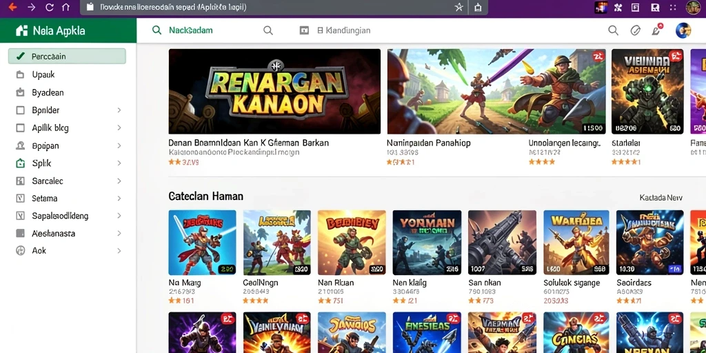Expand the Aeshanasta chevron
This screenshot has width=706, height=353.
coord(119,233)
